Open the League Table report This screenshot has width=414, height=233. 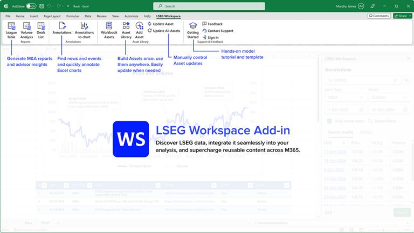coord(11,30)
